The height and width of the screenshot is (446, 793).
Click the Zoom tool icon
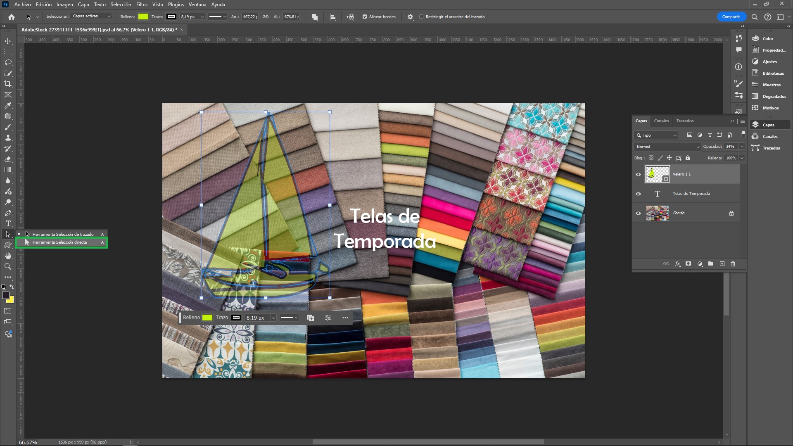pyautogui.click(x=7, y=266)
